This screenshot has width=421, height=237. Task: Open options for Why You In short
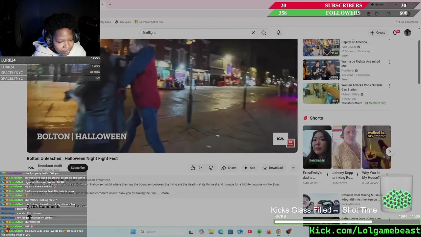pos(387,174)
